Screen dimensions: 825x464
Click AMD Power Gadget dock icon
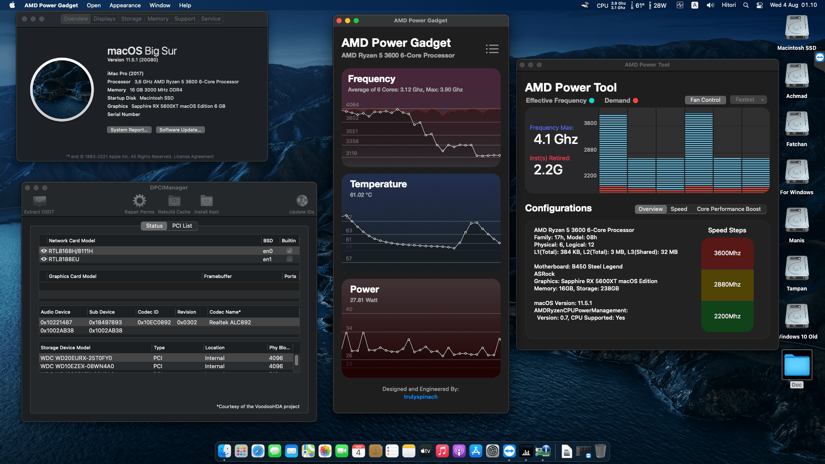click(526, 451)
